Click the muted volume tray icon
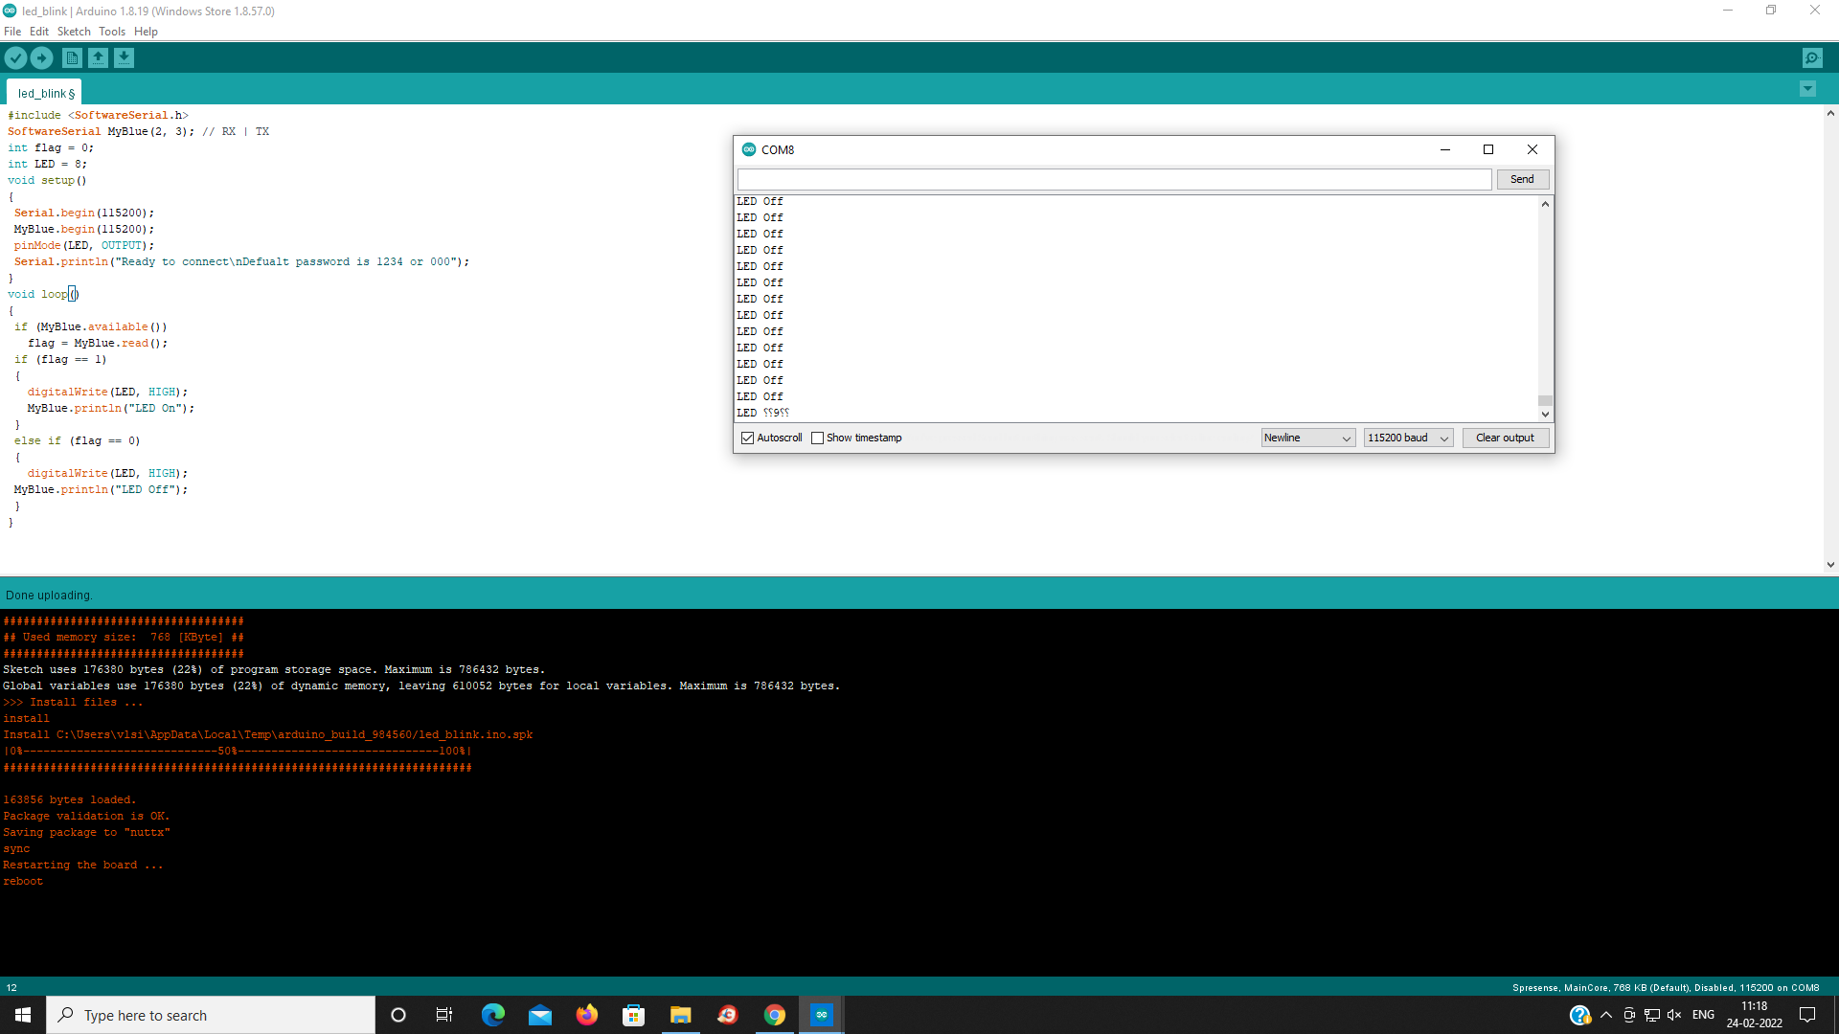The height and width of the screenshot is (1034, 1839). tap(1674, 1015)
